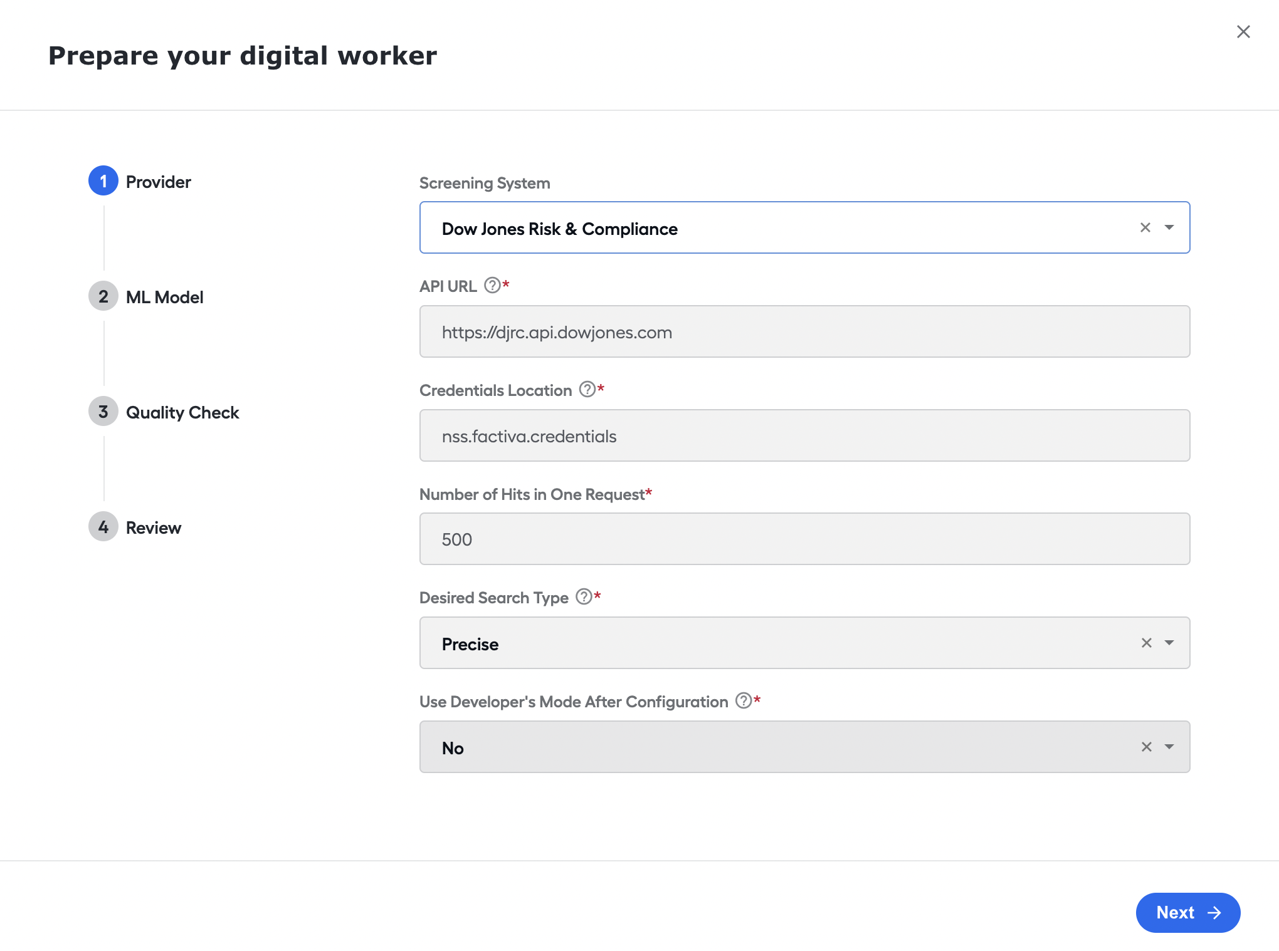The image size is (1279, 951).
Task: Clear the Precise search type selection
Action: [1147, 643]
